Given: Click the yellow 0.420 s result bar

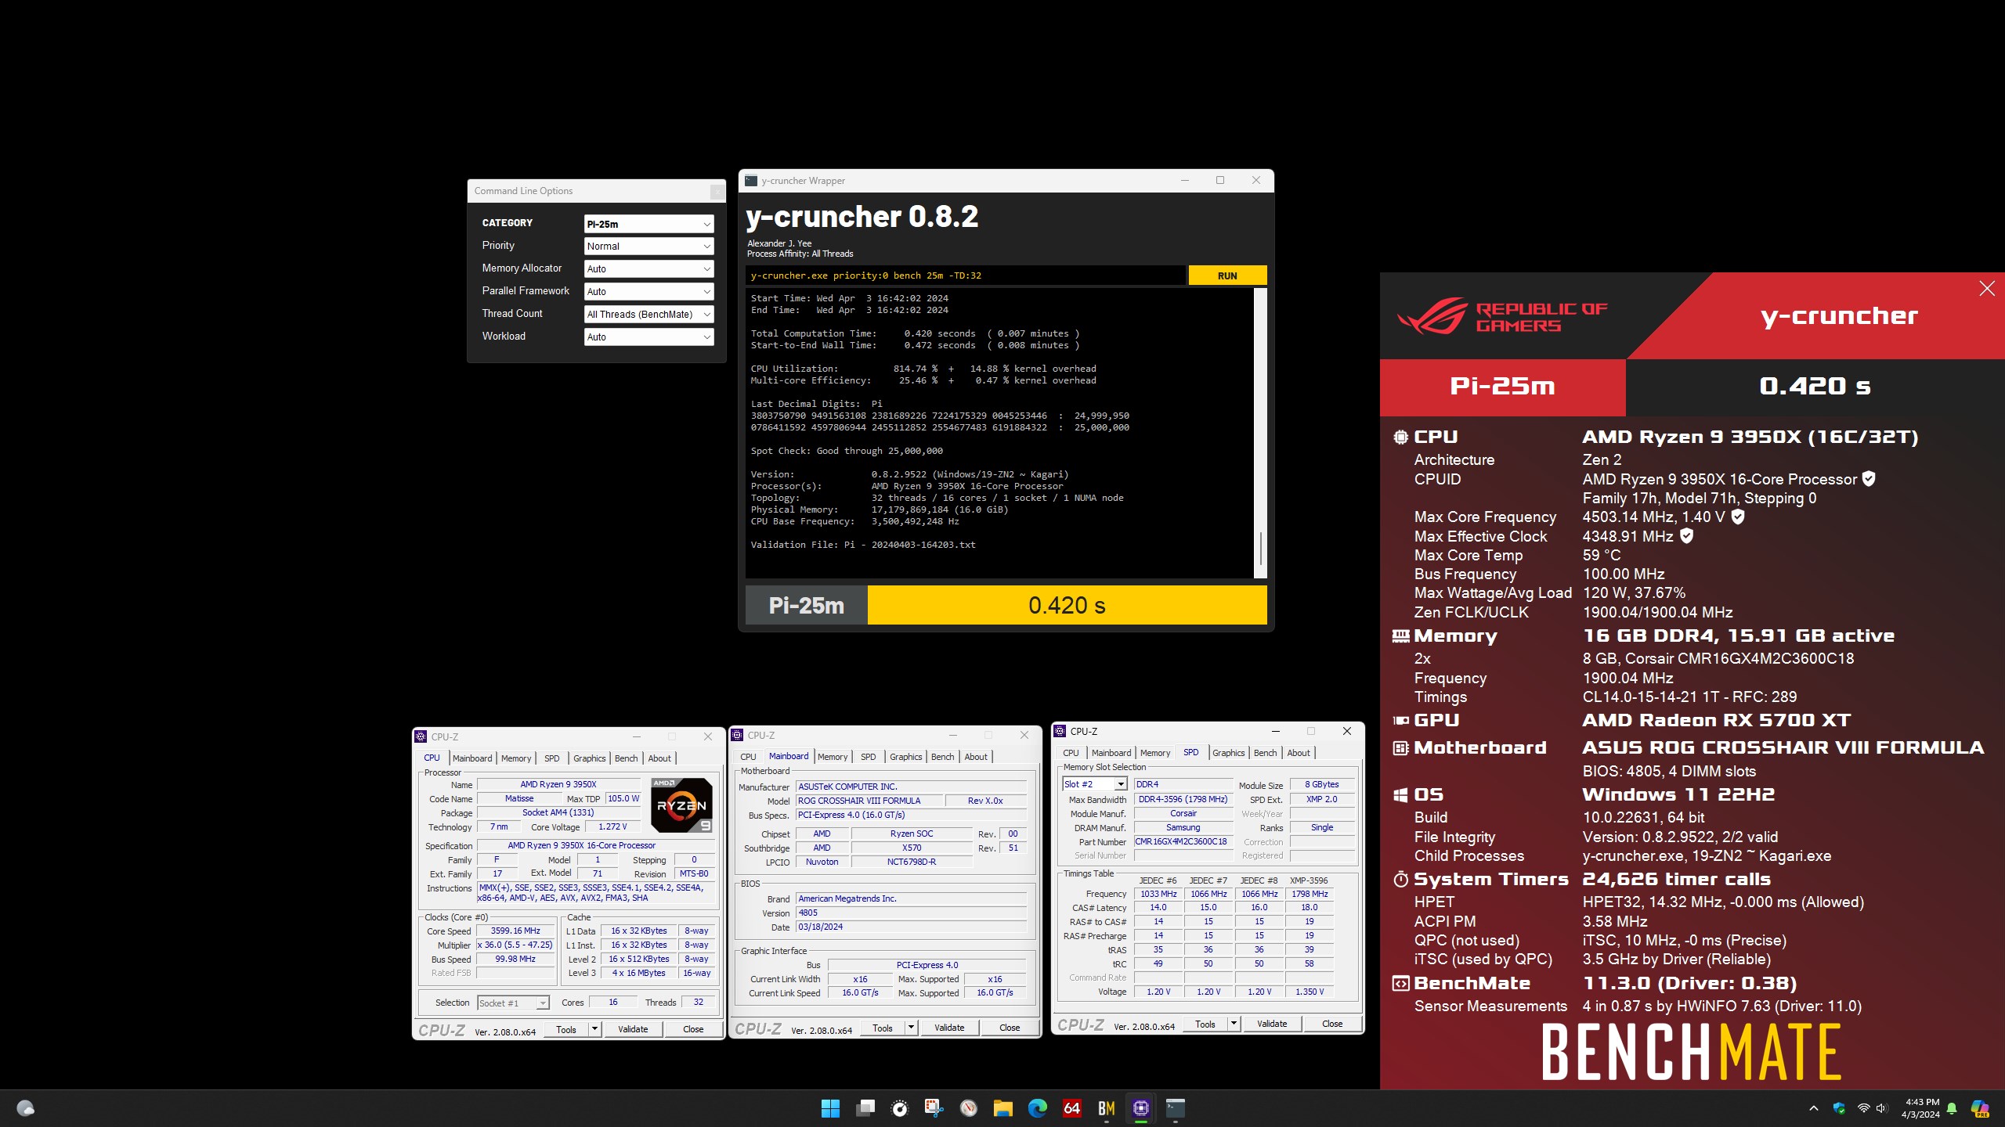Looking at the screenshot, I should coord(1067,605).
